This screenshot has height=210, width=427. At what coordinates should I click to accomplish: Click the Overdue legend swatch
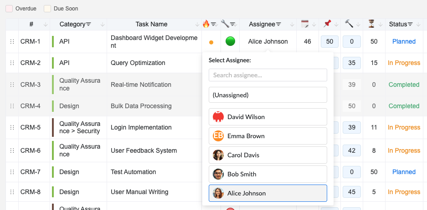[9, 9]
